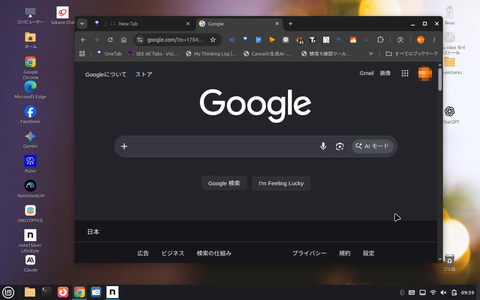Open SEE All Tabs bookmark
This screenshot has width=480, height=300.
[x=153, y=54]
